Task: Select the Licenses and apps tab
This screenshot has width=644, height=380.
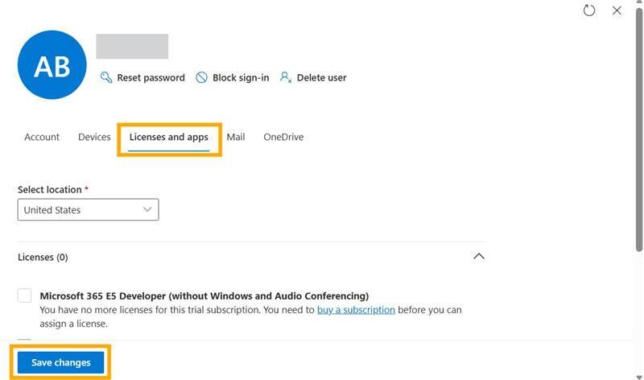Action: pos(169,137)
